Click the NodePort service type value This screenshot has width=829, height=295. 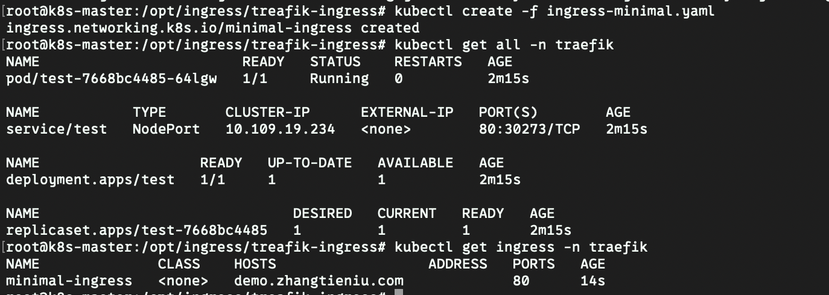coord(166,129)
